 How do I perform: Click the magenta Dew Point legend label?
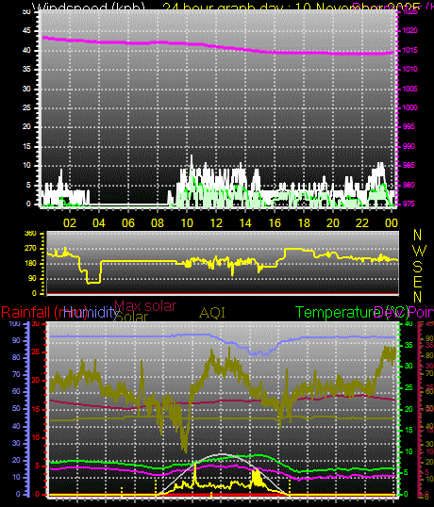pyautogui.click(x=404, y=313)
